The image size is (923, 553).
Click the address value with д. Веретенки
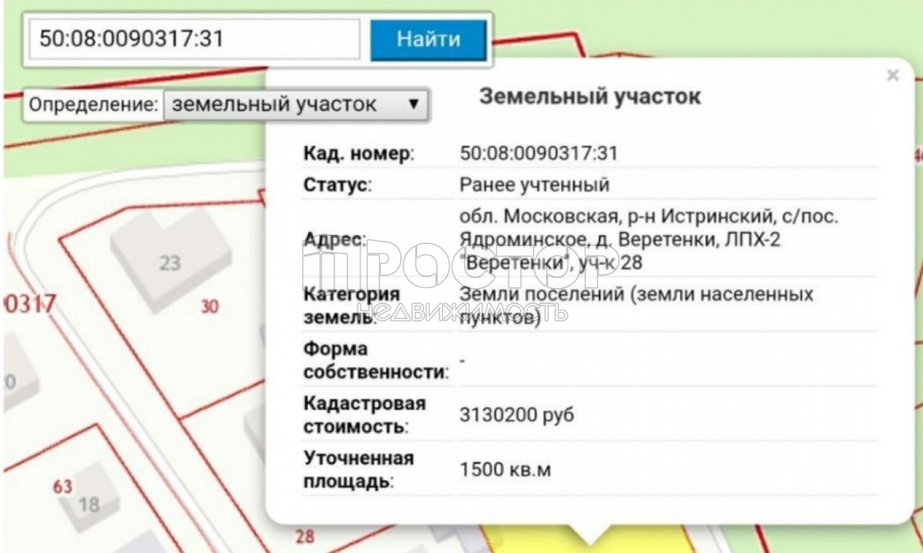[x=649, y=240]
